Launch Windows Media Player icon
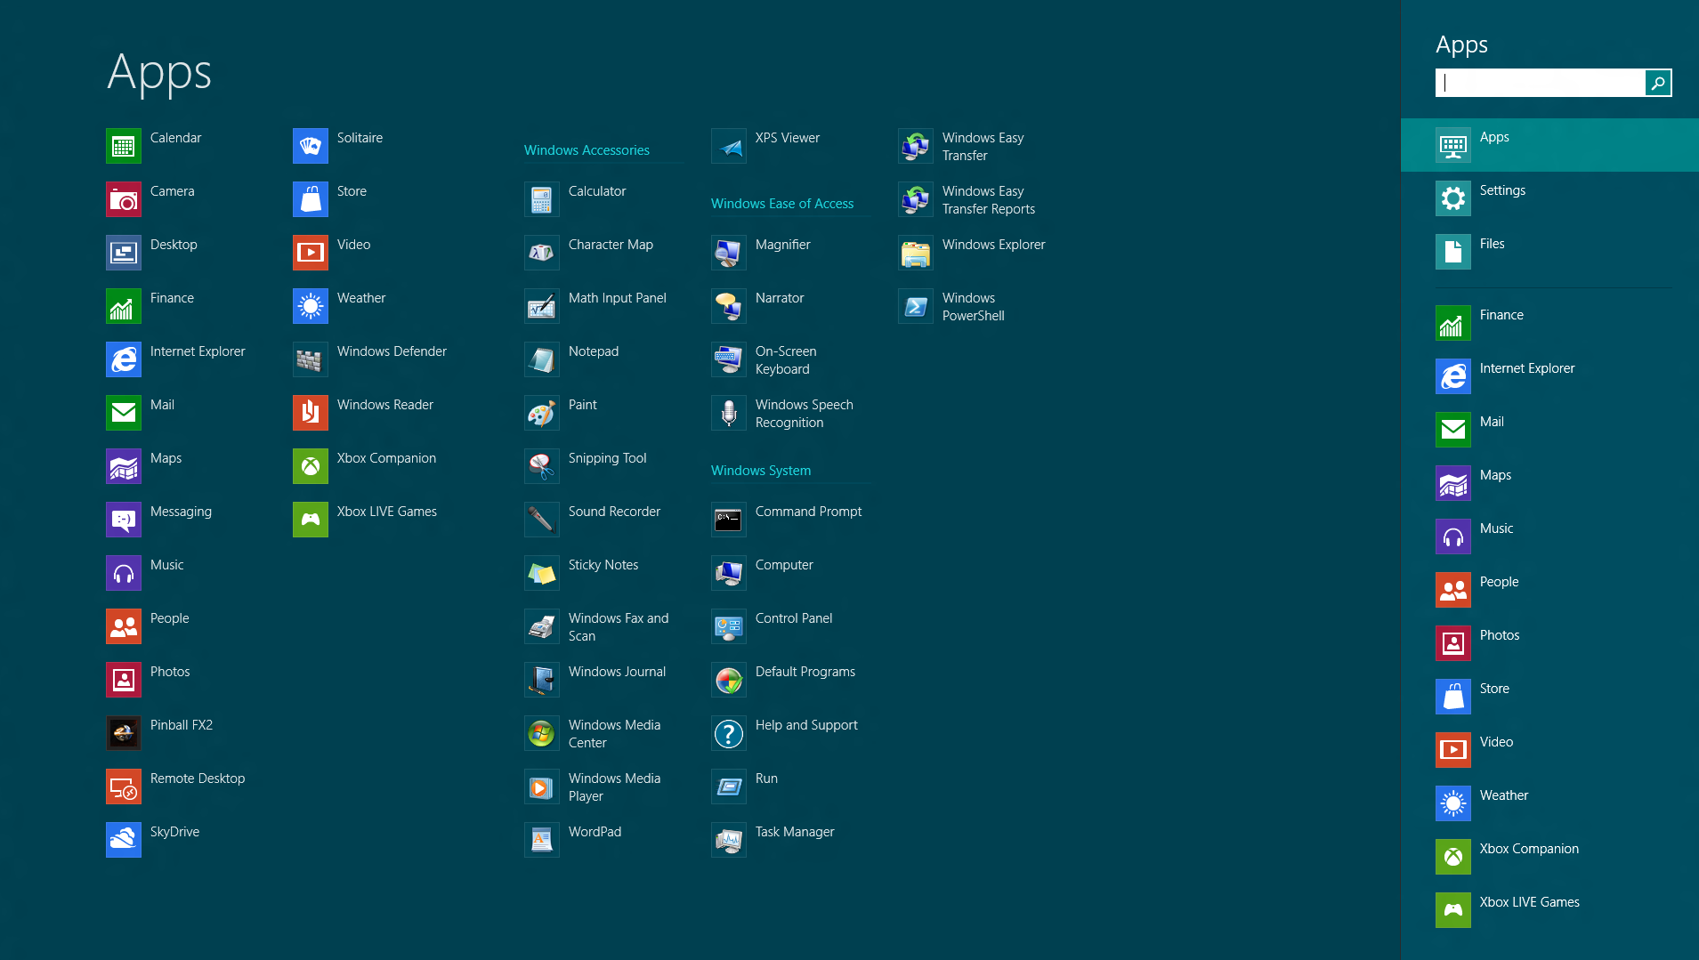The image size is (1699, 960). tap(541, 787)
